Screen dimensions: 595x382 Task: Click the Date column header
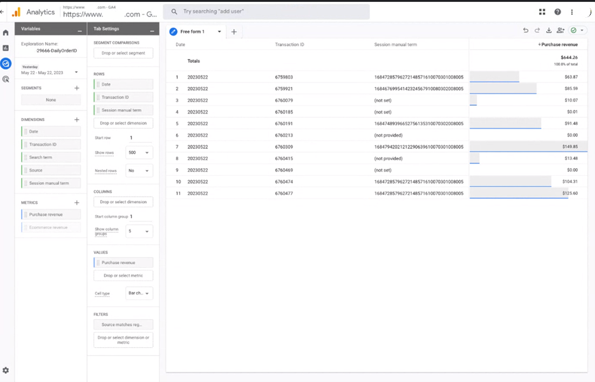click(x=181, y=44)
